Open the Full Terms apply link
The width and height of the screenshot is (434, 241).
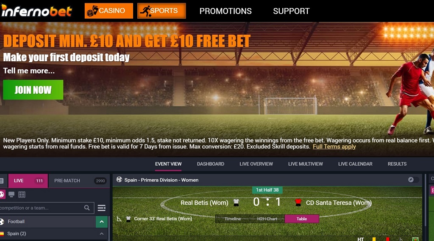point(334,147)
